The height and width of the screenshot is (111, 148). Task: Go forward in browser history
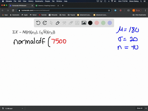8,10
